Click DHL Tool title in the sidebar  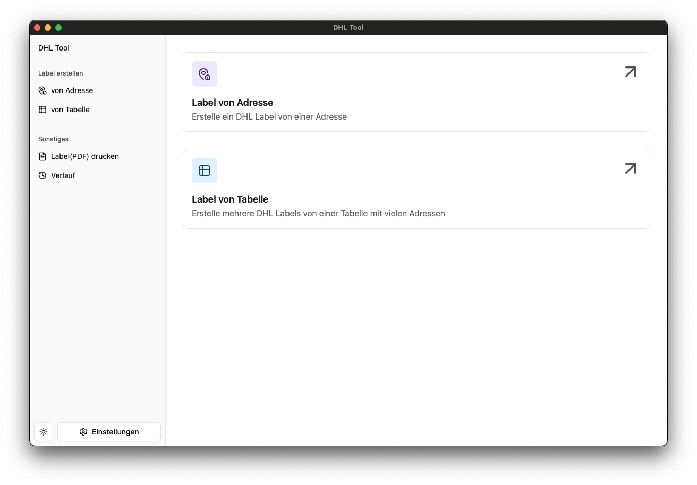tap(54, 48)
